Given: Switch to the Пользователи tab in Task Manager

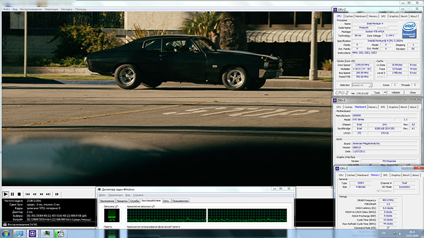Looking at the screenshot, I should point(180,201).
